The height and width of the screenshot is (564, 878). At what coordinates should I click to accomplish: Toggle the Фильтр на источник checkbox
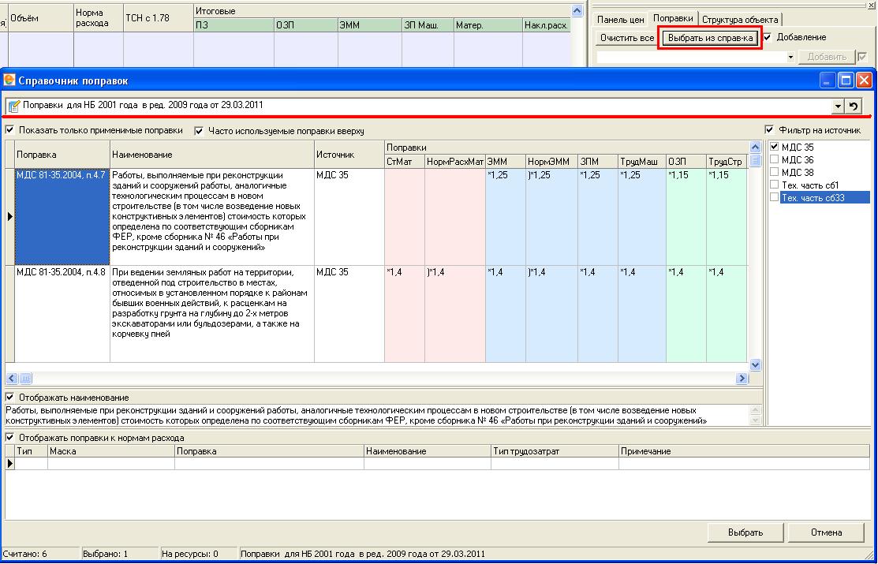[769, 130]
